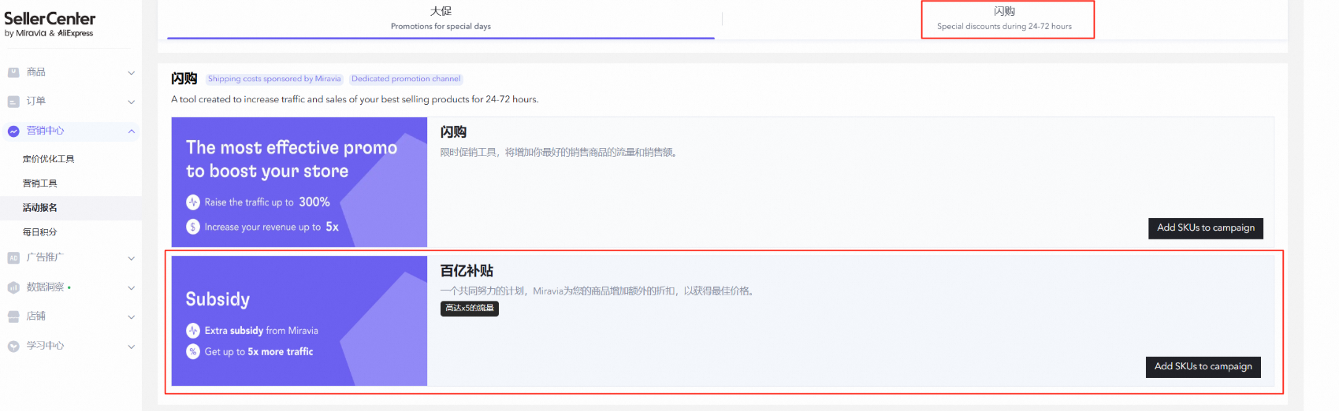1339x411 pixels.
Task: Click the Subsidy banner image
Action: pyautogui.click(x=299, y=320)
